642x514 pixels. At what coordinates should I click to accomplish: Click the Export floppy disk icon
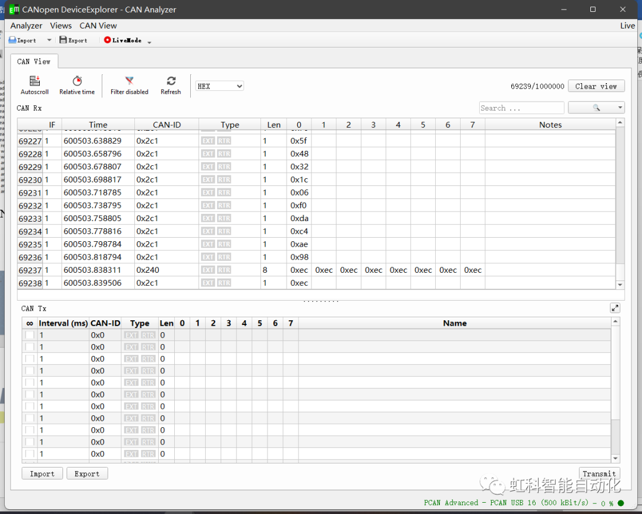64,40
